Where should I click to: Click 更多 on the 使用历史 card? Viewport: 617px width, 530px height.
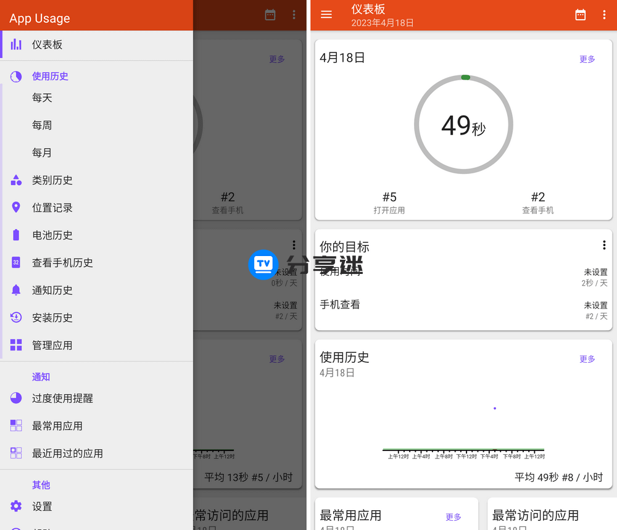point(587,359)
